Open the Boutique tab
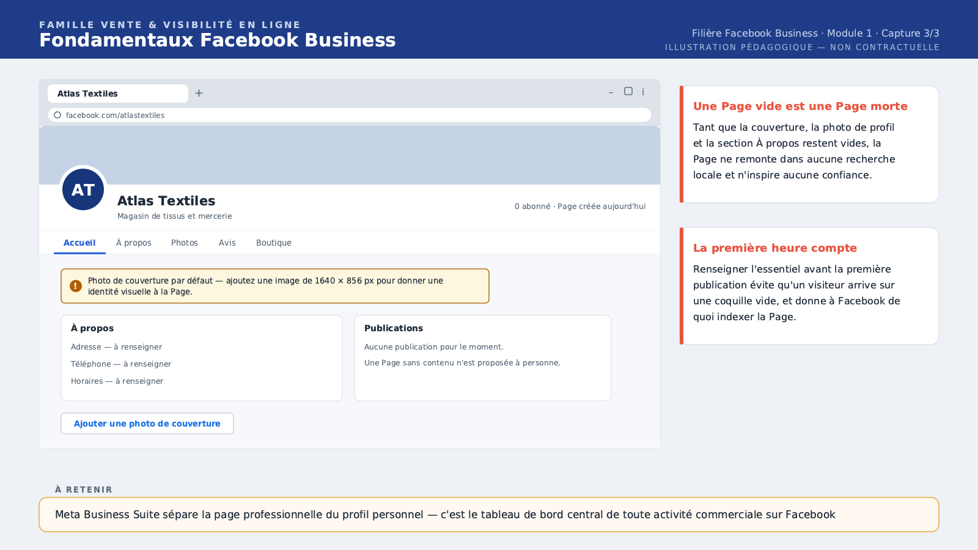 (x=274, y=243)
